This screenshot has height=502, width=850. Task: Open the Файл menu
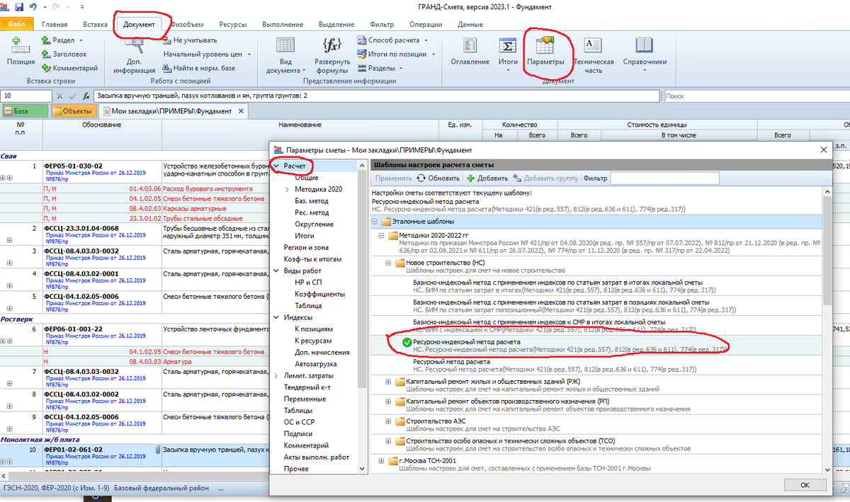17,24
